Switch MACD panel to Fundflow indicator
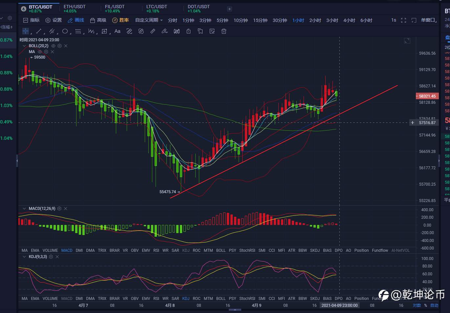The height and width of the screenshot is (313, 450). (380, 250)
